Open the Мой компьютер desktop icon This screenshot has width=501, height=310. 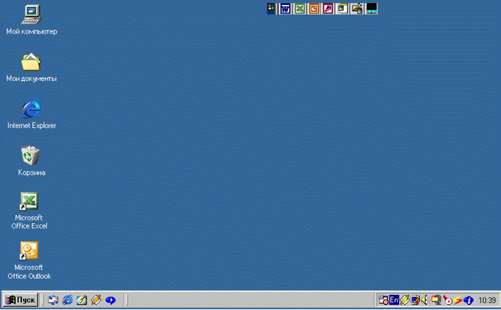click(x=31, y=14)
